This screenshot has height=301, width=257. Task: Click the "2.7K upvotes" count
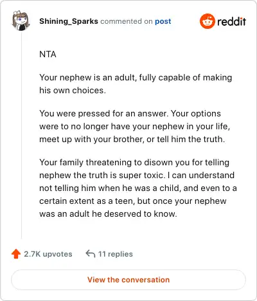tap(48, 254)
